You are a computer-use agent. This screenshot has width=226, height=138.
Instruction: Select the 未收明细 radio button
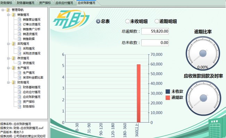point(127,21)
